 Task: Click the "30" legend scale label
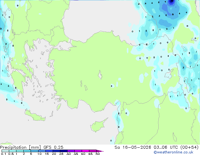pyautogui.click(x=68, y=154)
